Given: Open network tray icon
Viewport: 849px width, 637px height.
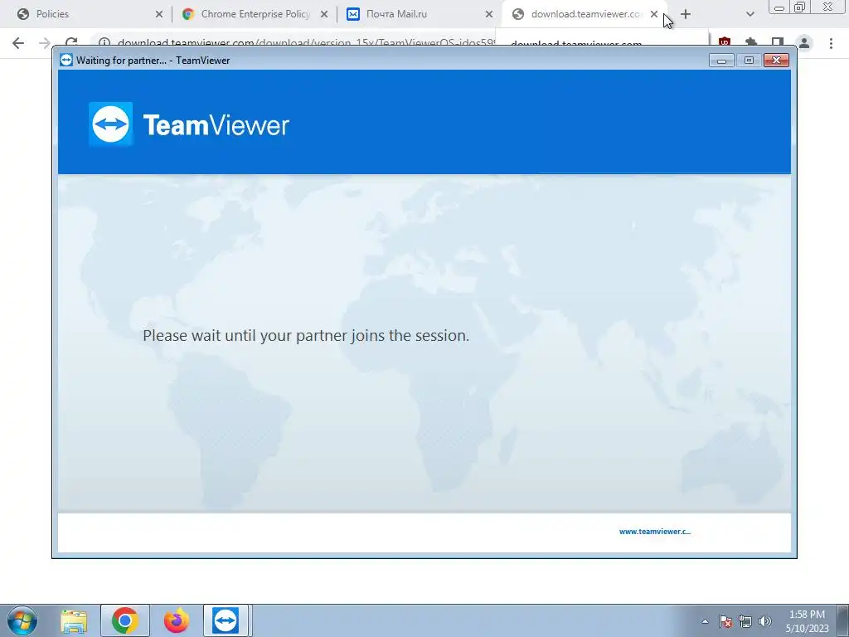Looking at the screenshot, I should (x=745, y=621).
